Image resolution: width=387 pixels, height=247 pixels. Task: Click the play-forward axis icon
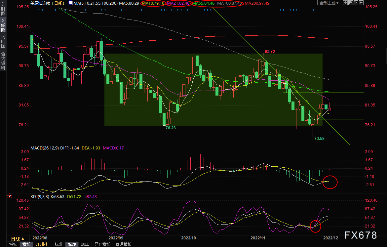pos(356,3)
